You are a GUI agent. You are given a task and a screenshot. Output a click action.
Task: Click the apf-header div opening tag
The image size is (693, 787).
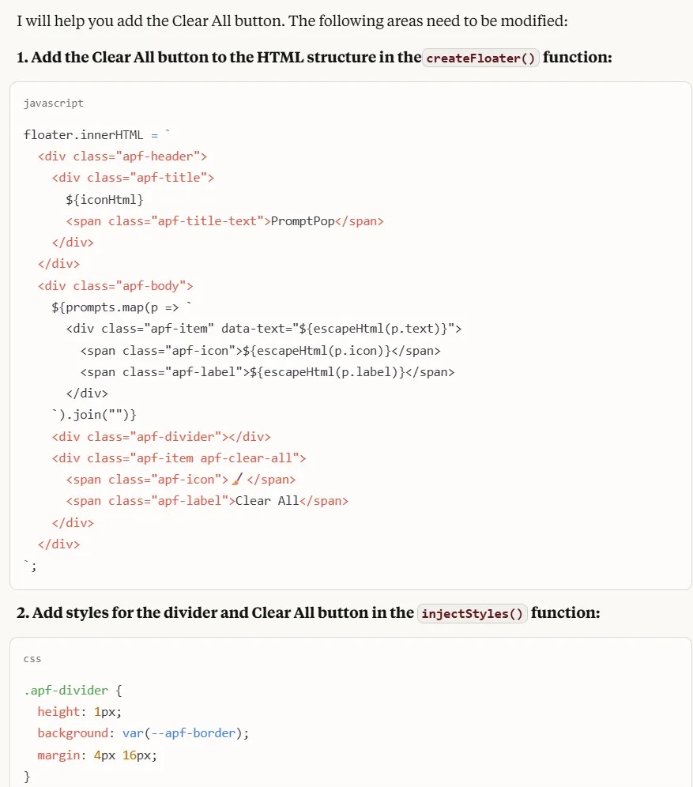pos(122,156)
